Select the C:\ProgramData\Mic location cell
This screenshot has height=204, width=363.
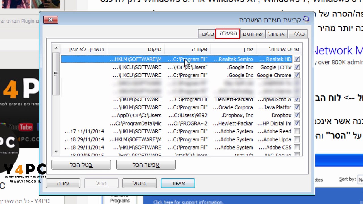[136, 123]
